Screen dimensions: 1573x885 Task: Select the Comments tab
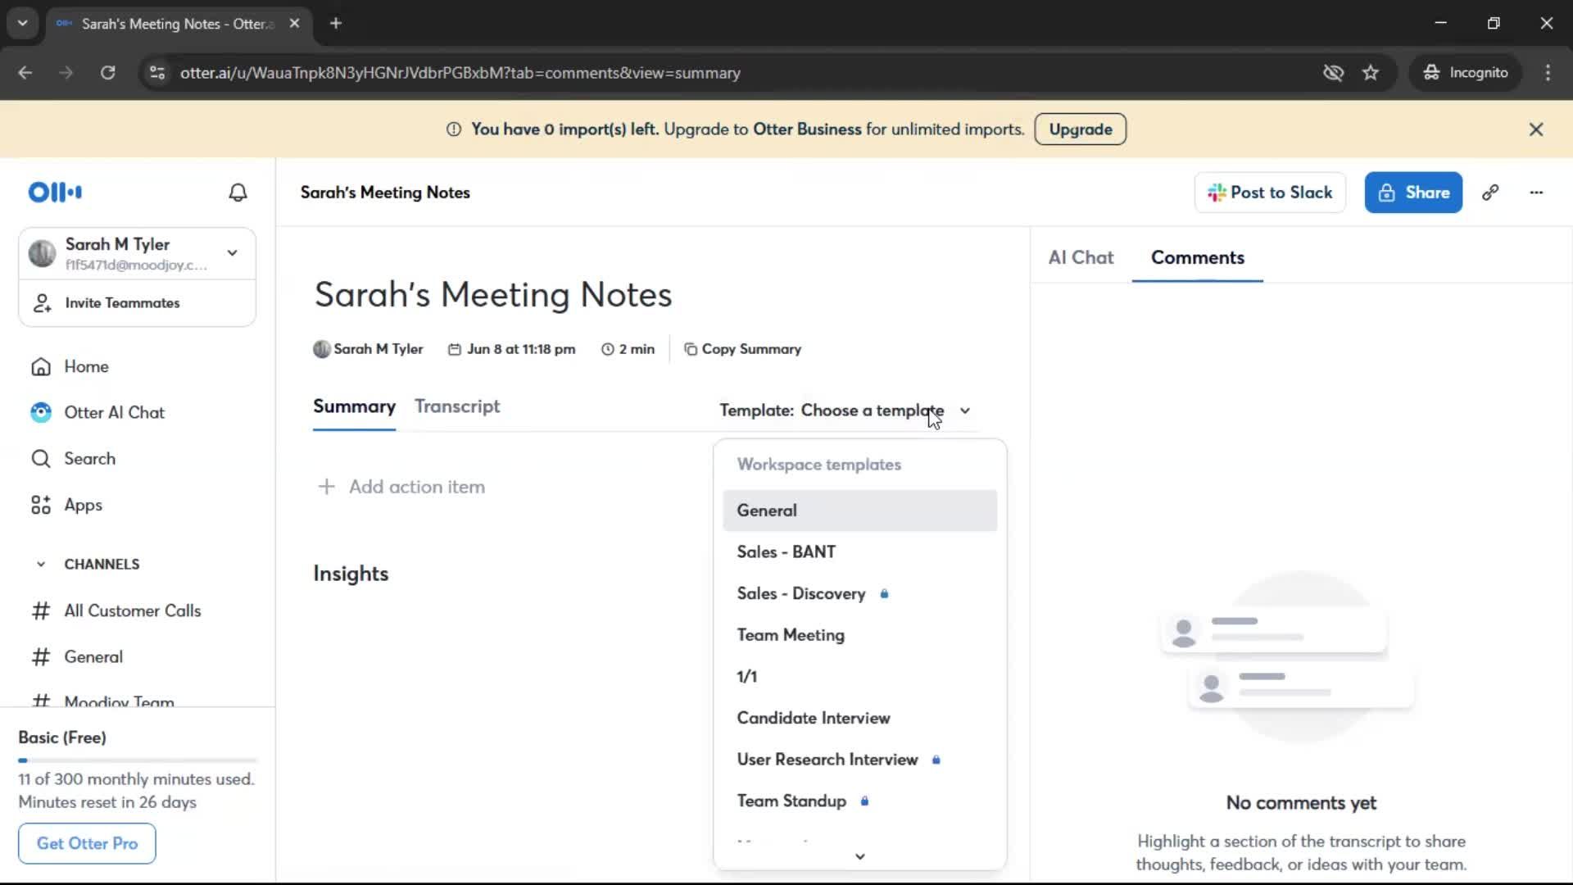coord(1197,257)
